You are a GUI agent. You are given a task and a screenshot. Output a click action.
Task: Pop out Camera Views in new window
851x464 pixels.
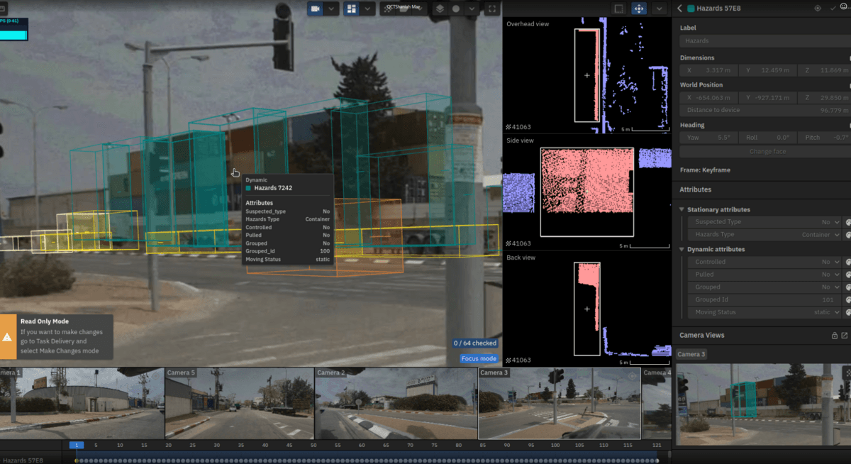pos(845,335)
